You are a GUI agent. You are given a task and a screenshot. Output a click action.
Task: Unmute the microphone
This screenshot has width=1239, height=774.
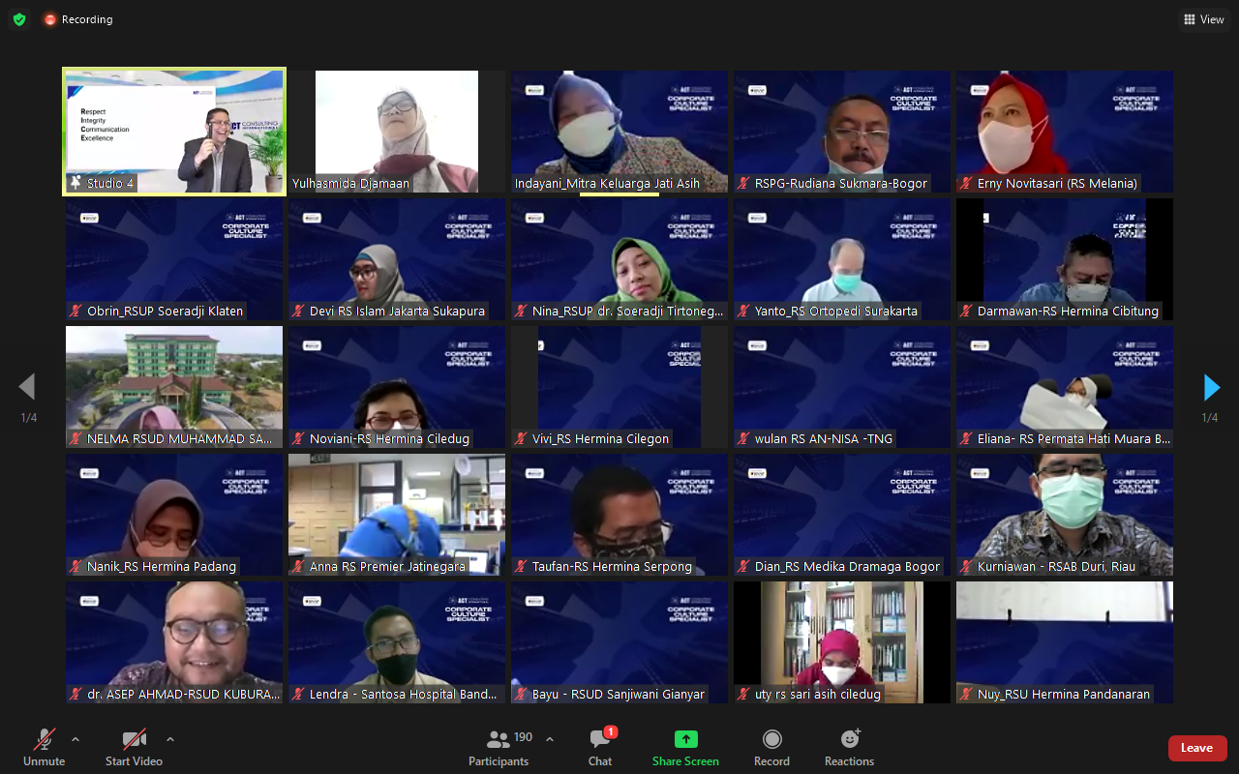(45, 740)
